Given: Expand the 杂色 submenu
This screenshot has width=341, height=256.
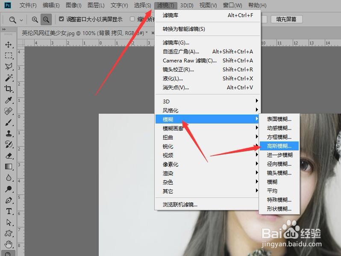Looking at the screenshot, I should pos(208,182).
